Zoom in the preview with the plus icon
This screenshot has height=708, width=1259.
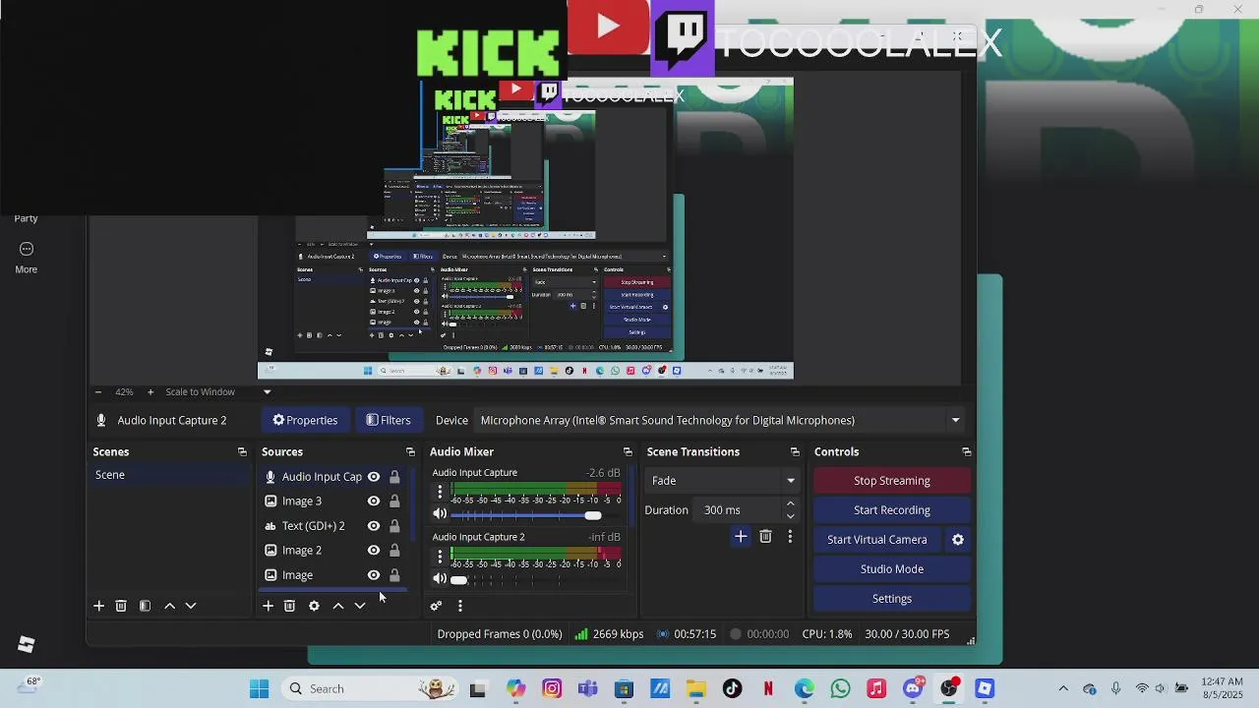150,391
